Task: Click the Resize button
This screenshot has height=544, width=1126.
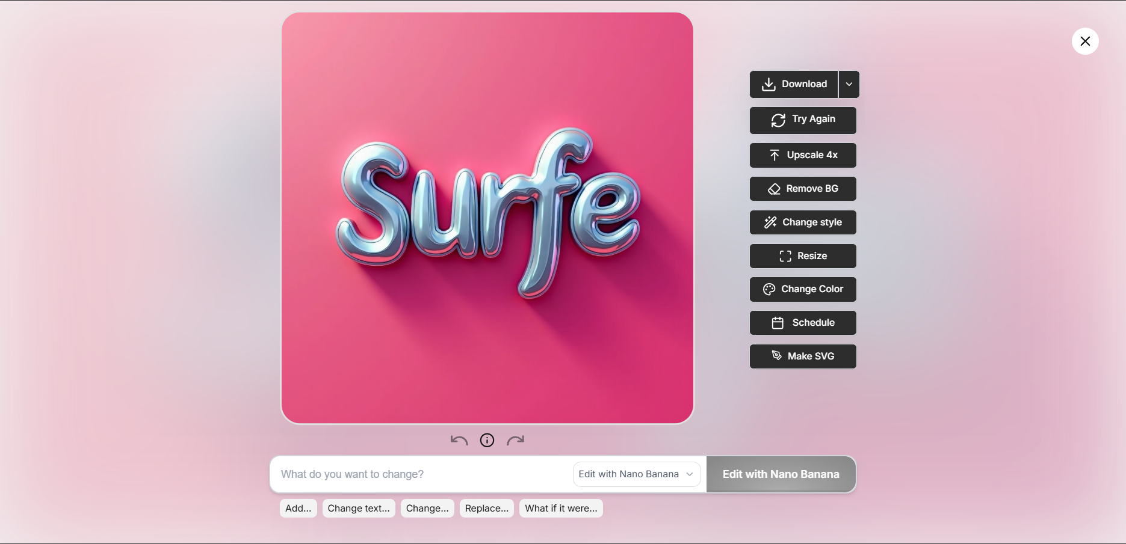Action: click(803, 256)
